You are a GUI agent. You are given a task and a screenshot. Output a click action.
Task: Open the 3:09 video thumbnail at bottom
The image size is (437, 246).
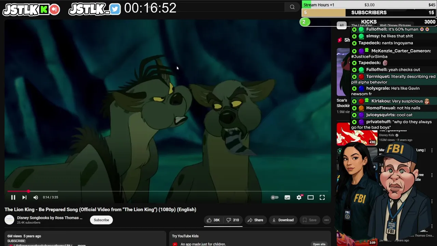point(357,239)
